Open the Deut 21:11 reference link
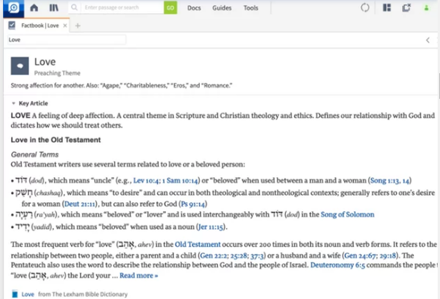Image resolution: width=440 pixels, height=299 pixels. tap(80, 204)
